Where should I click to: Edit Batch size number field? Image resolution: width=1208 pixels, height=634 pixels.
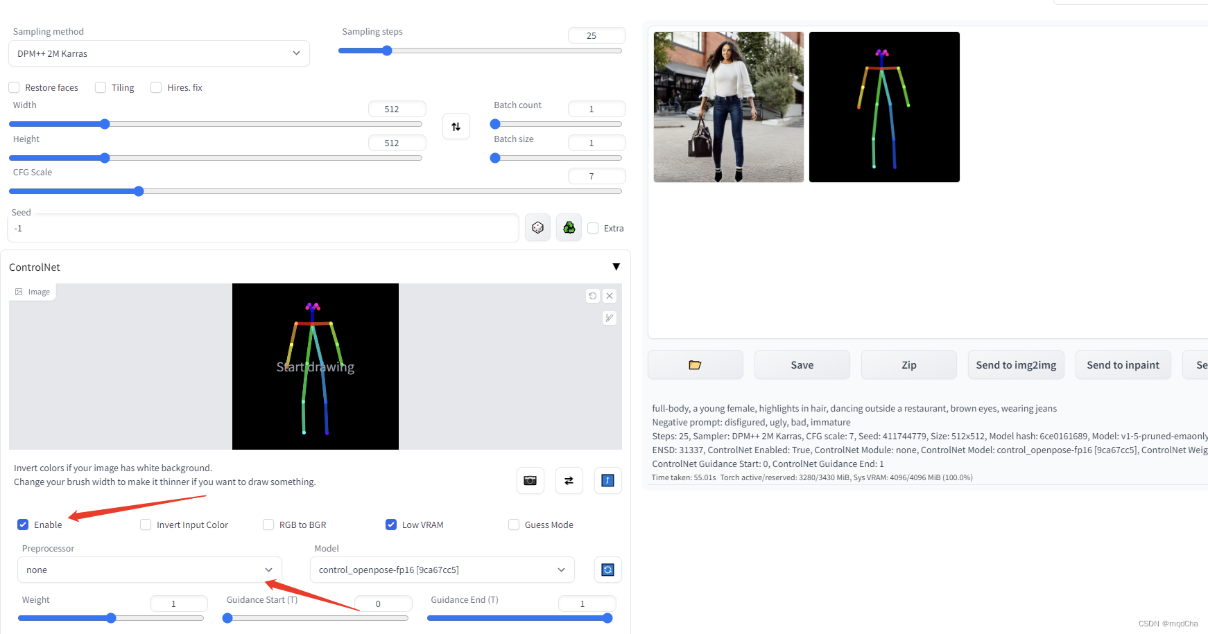[x=596, y=143]
